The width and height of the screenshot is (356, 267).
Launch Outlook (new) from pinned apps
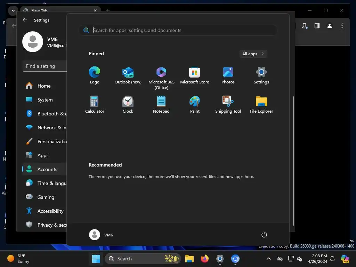128,75
